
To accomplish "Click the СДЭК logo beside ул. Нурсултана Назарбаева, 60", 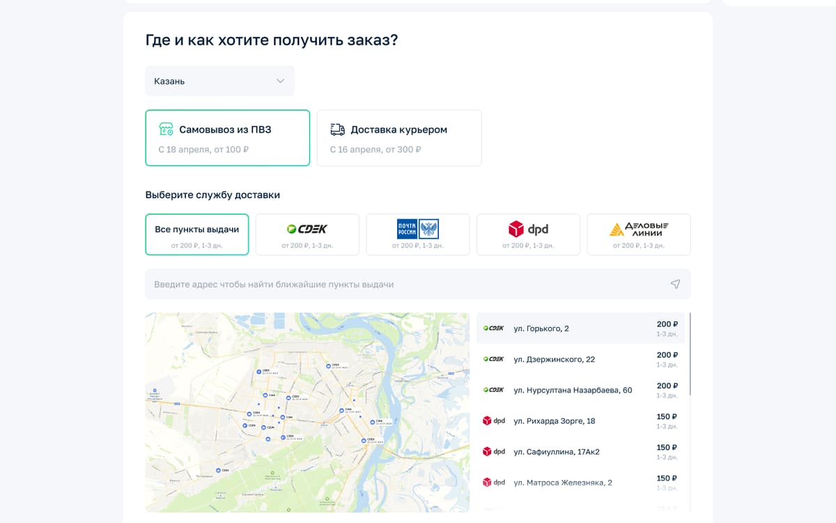I will tap(494, 390).
